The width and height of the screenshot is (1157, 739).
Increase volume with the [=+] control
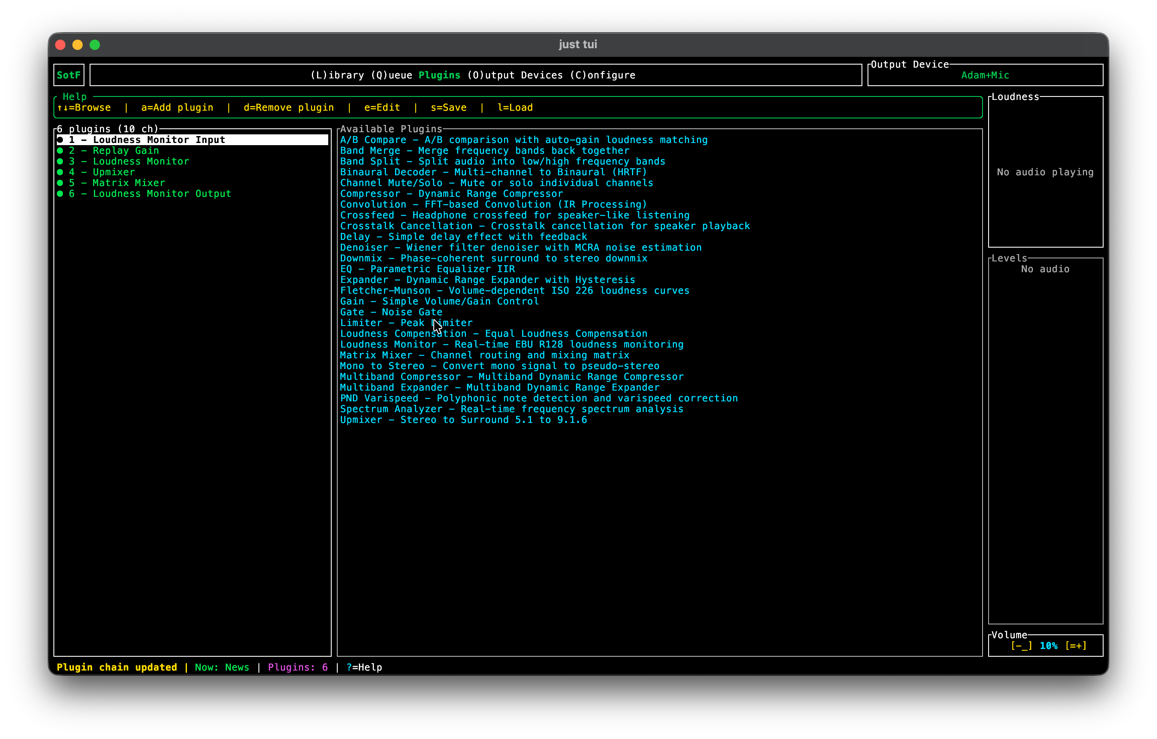pyautogui.click(x=1076, y=646)
